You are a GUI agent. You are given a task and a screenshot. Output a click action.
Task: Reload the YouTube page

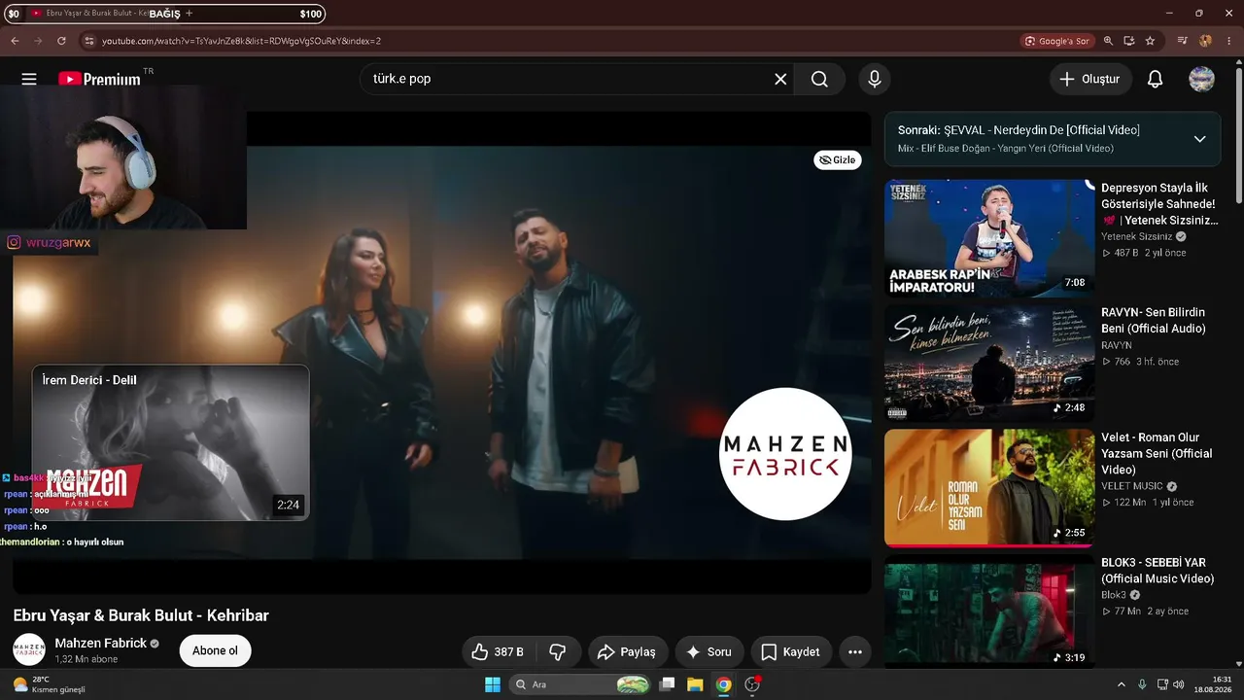(x=61, y=41)
